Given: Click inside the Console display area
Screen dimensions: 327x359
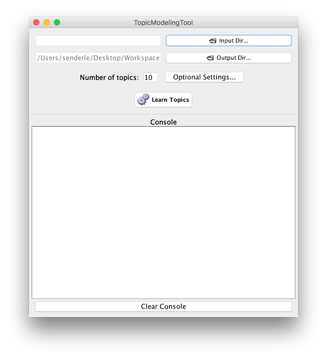Looking at the screenshot, I should [x=163, y=210].
